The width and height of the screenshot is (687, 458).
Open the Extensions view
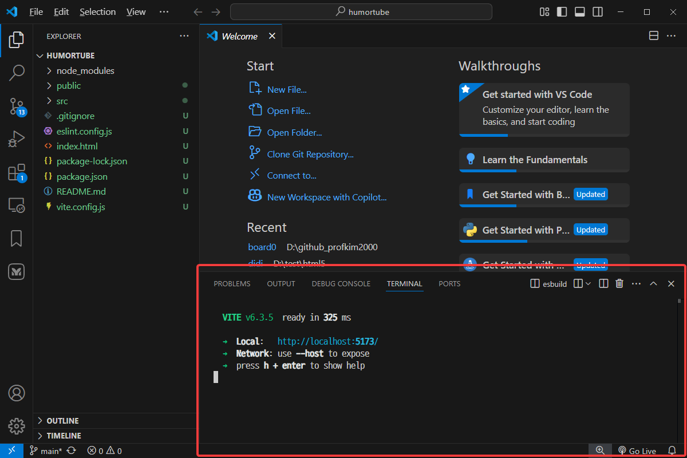[17, 172]
